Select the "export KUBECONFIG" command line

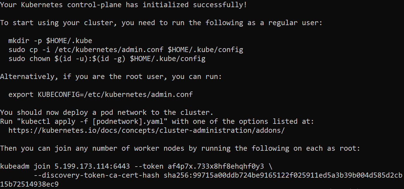(x=100, y=94)
